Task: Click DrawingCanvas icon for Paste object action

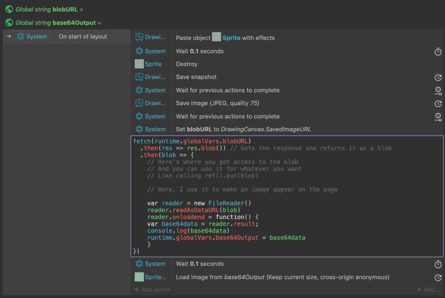Action: pos(139,37)
